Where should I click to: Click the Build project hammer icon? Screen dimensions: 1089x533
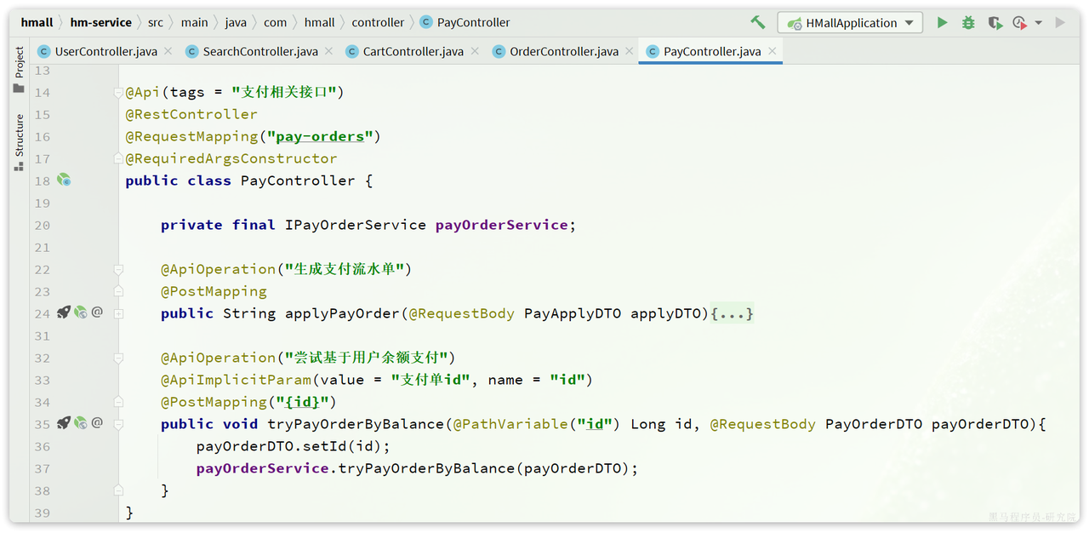point(757,23)
